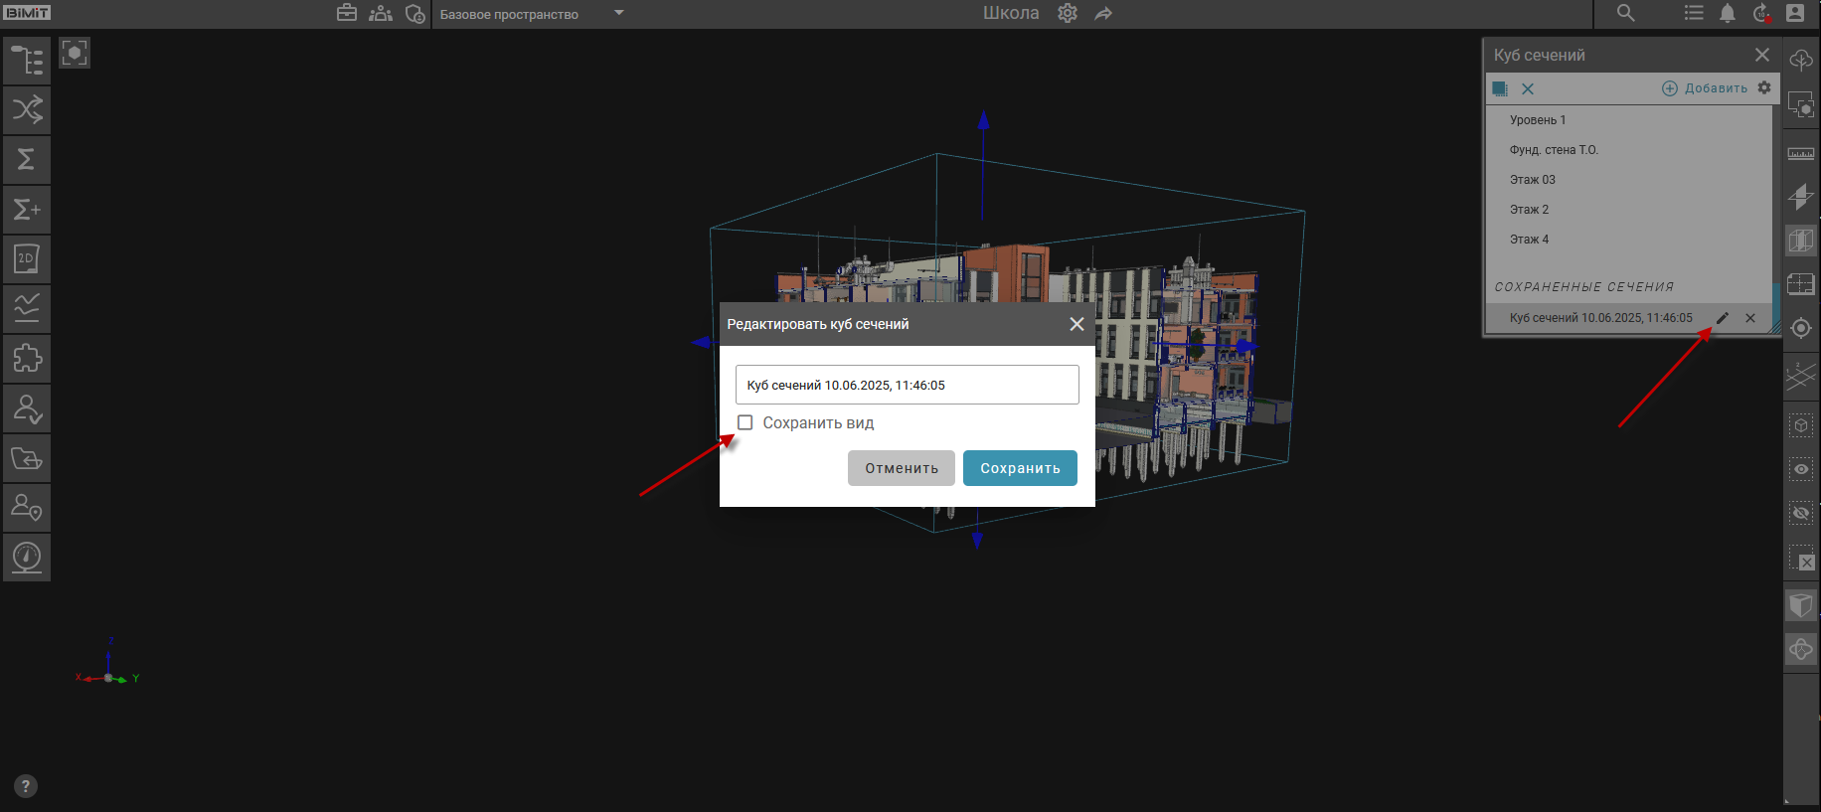
Task: Click the section cube name input field
Action: (x=907, y=385)
